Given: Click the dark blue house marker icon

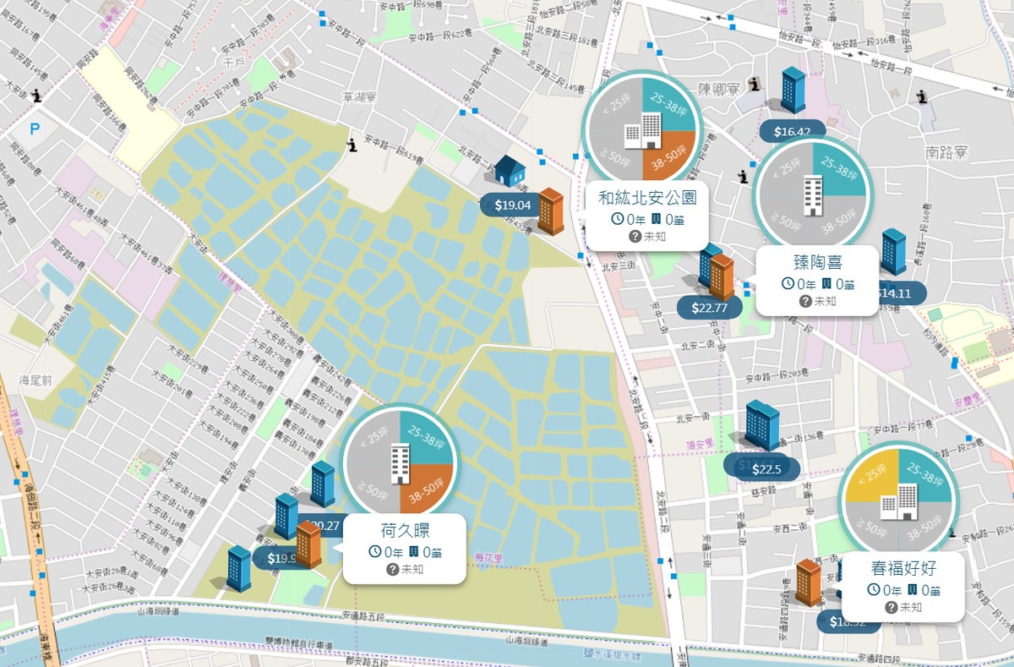Looking at the screenshot, I should pyautogui.click(x=510, y=171).
